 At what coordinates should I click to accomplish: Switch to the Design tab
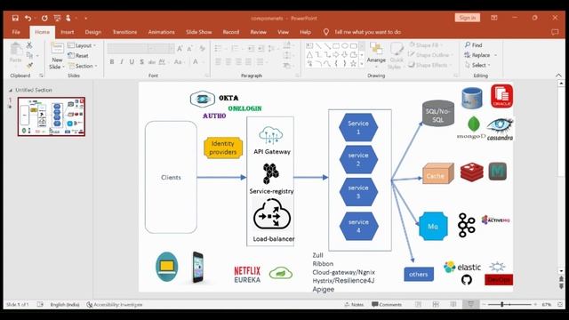point(93,32)
